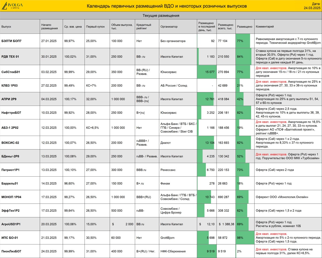
Task: Click the issue name 'Баррель01'
Action: click(10, 184)
